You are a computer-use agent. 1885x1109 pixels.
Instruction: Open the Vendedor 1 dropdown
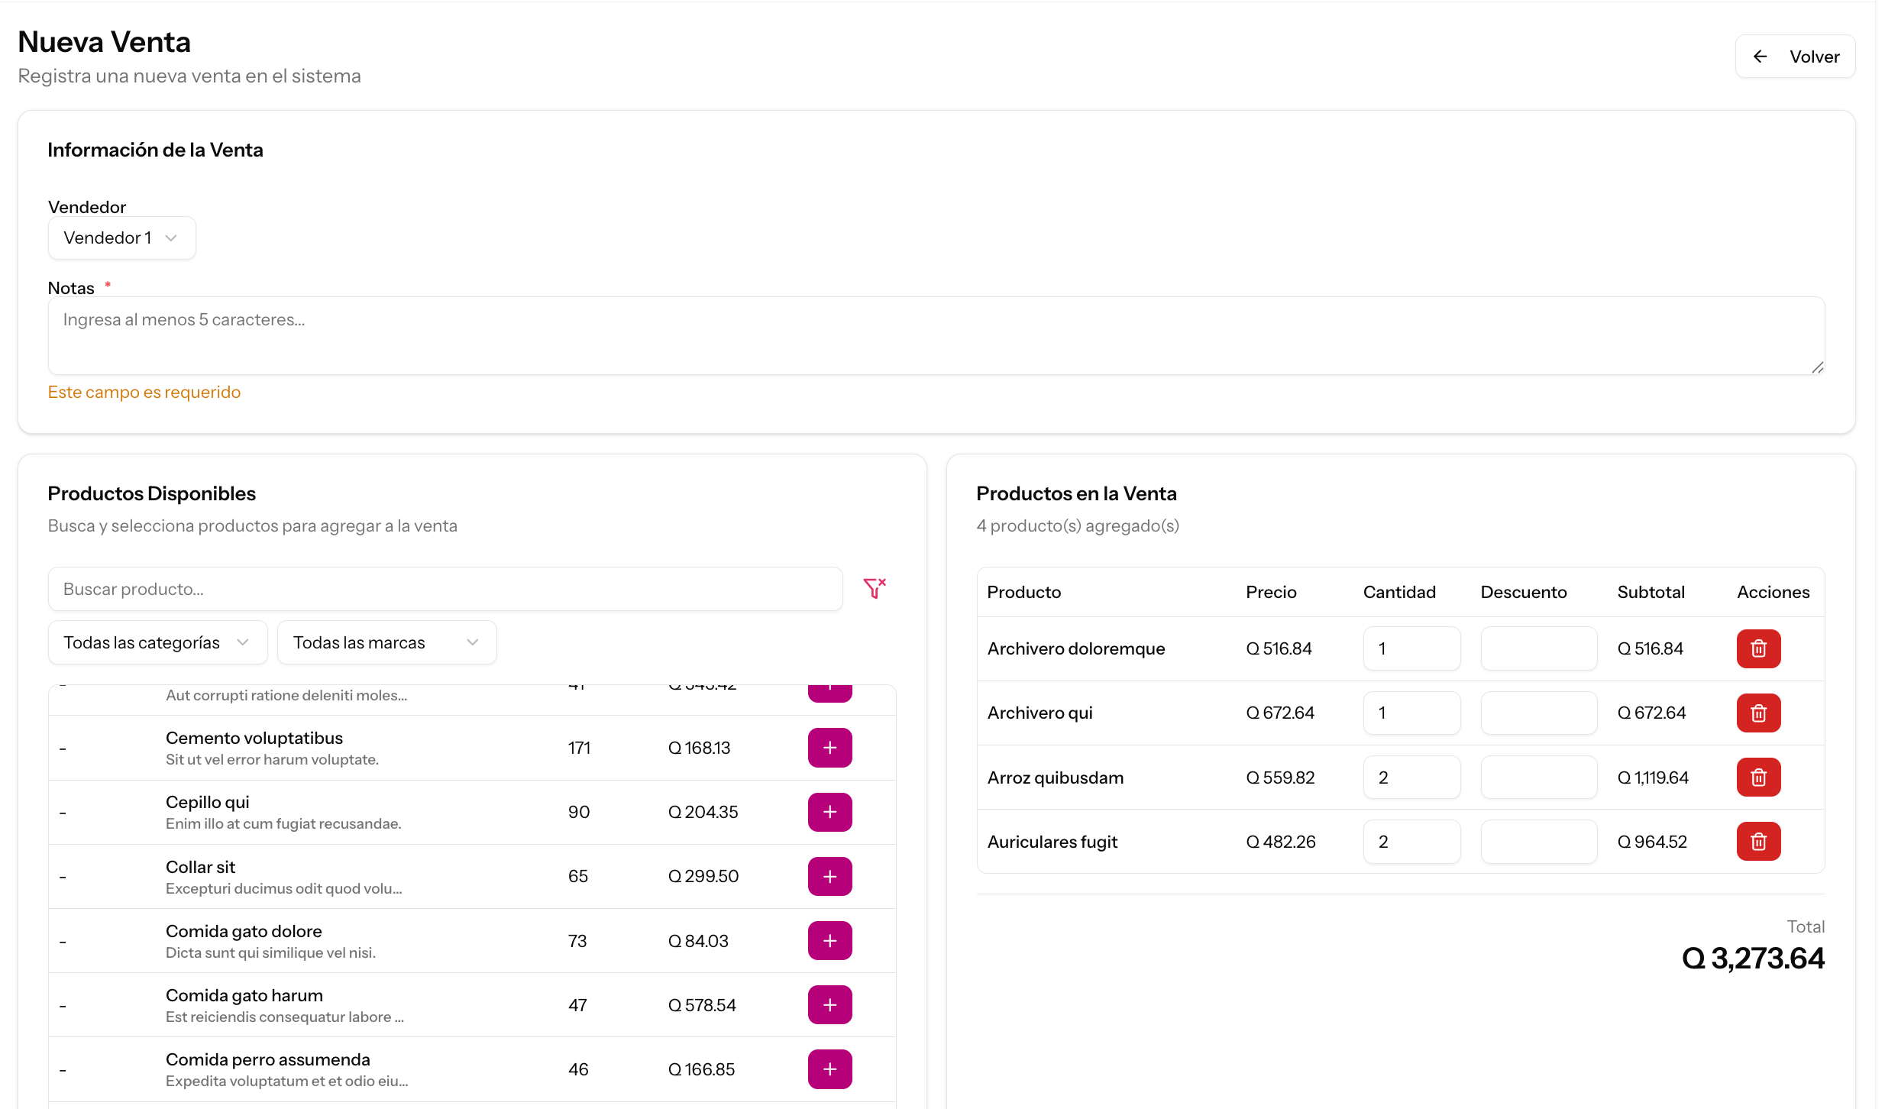[121, 238]
